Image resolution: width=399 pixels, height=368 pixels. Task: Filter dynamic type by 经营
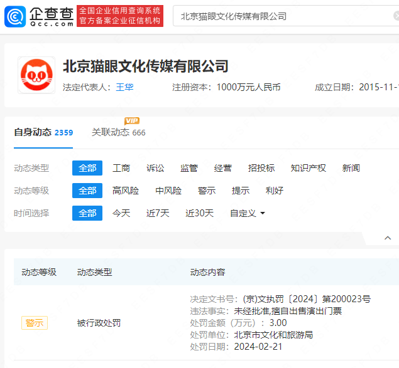(x=223, y=168)
